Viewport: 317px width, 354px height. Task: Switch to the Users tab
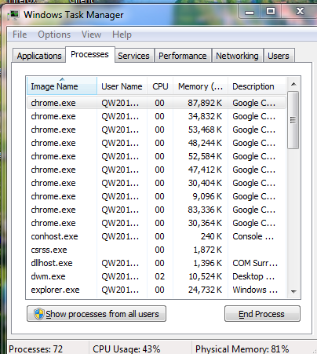[279, 56]
